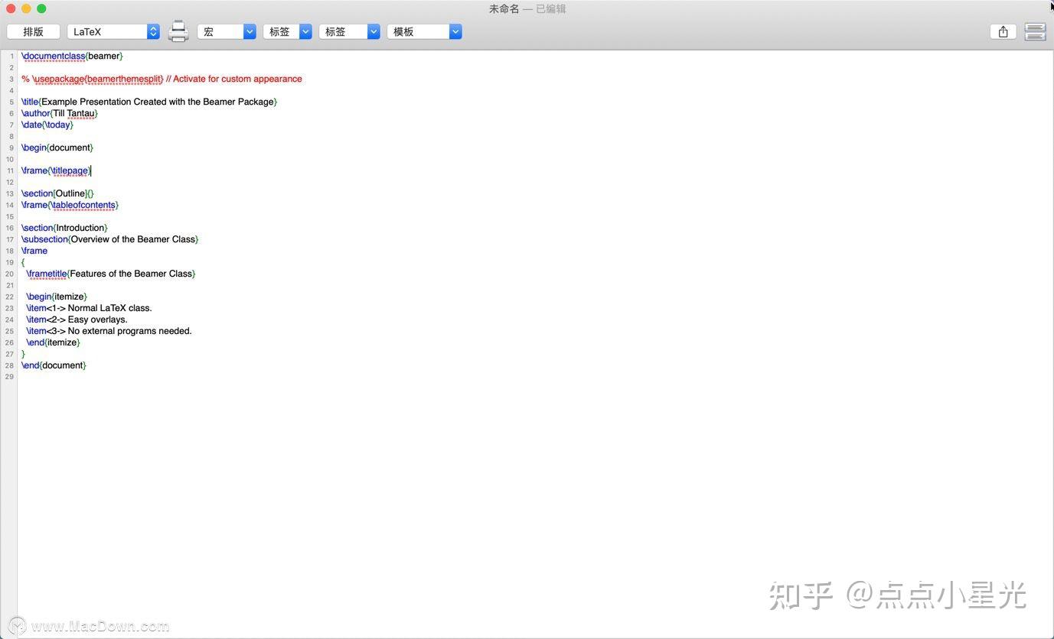Click the window title 未命名 — 已编辑

(x=527, y=8)
